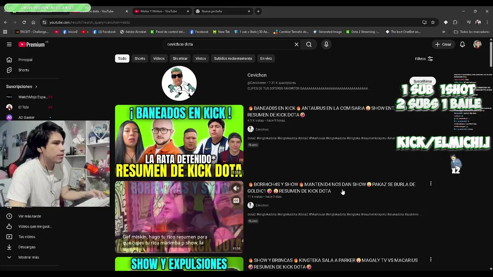
Task: Select the Vistos filter chip
Action: [x=201, y=58]
